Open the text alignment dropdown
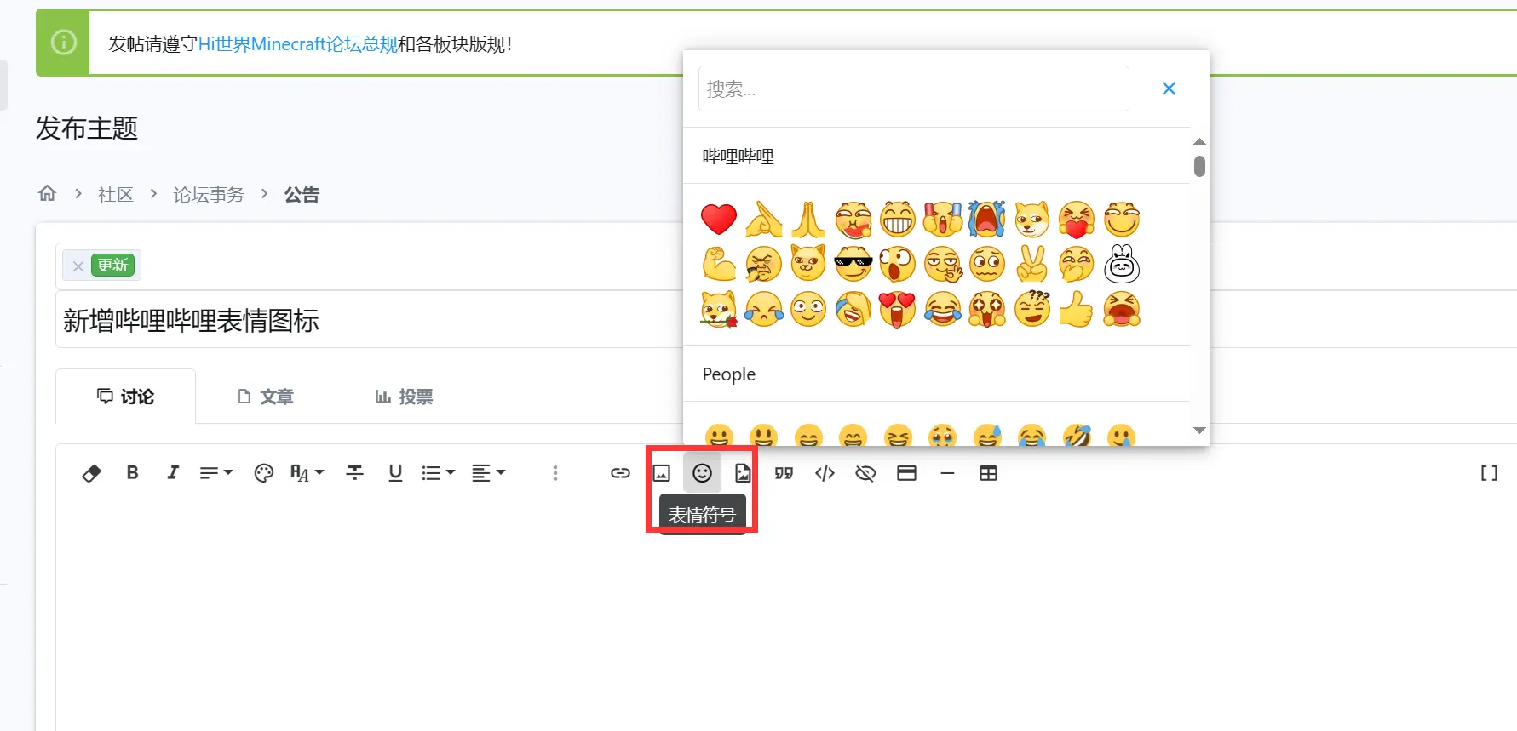1517x731 pixels. [x=488, y=473]
